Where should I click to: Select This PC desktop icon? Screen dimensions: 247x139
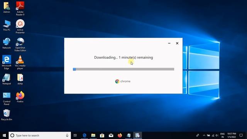tap(7, 25)
